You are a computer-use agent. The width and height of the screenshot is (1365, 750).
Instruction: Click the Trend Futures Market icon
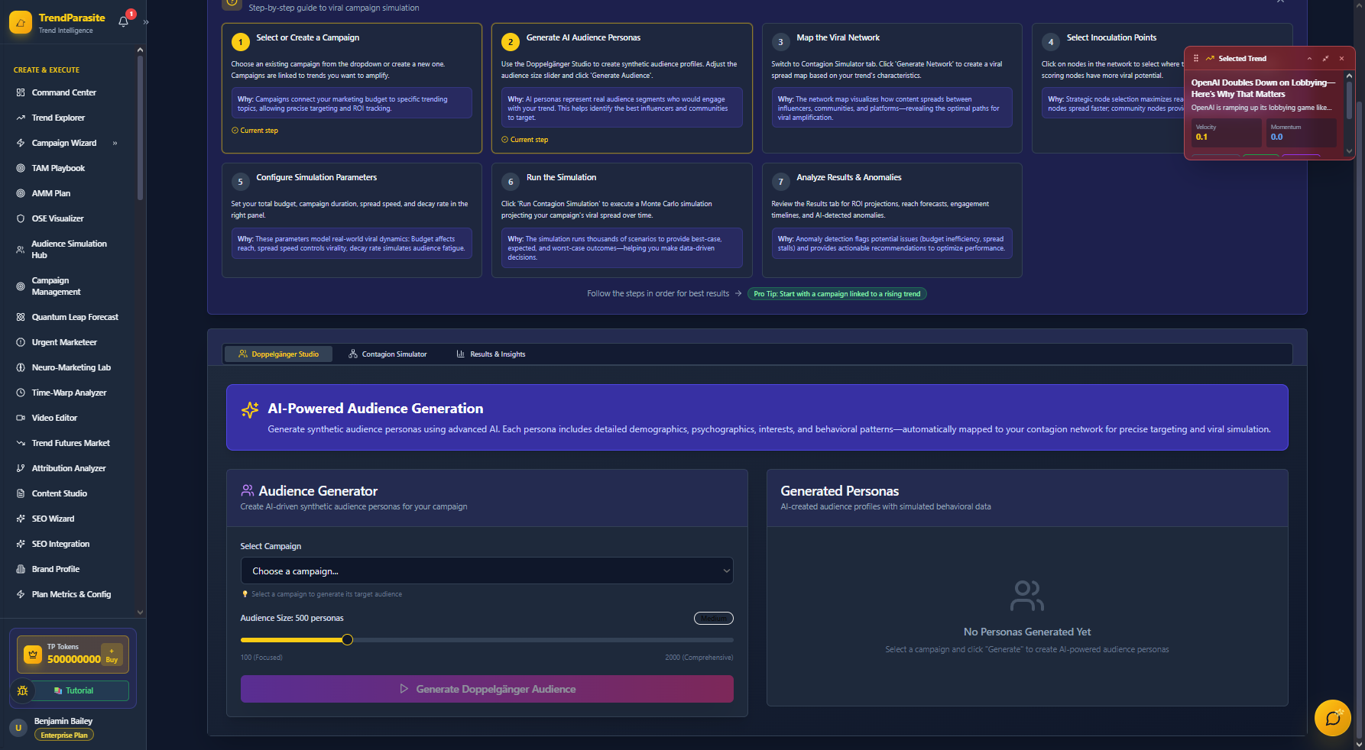tap(21, 443)
